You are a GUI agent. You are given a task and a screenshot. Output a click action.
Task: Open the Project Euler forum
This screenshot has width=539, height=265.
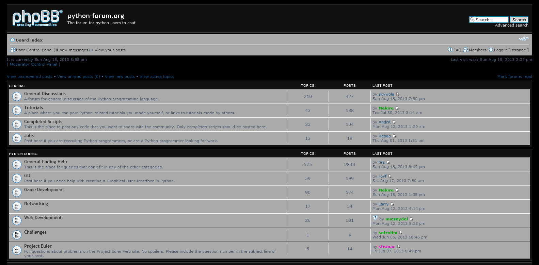pos(38,246)
